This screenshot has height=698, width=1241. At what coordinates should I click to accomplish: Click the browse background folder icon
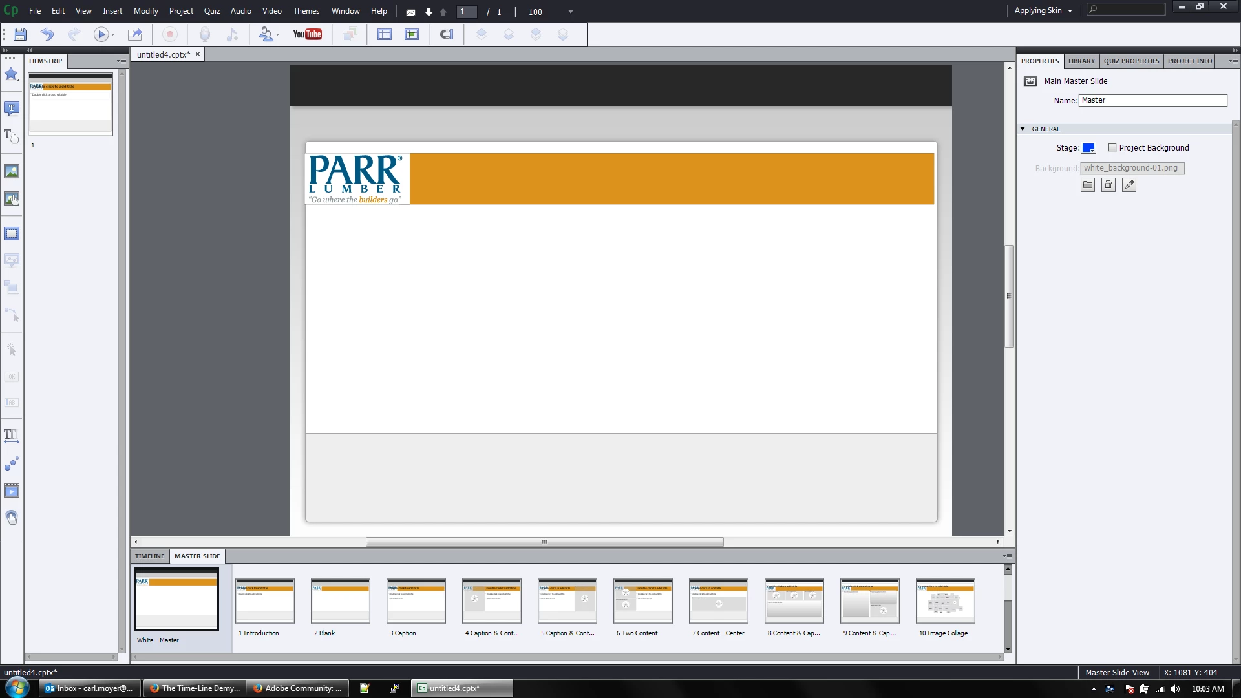pyautogui.click(x=1088, y=185)
